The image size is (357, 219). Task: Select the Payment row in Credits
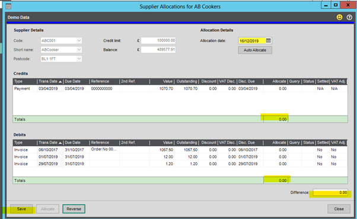180,88
